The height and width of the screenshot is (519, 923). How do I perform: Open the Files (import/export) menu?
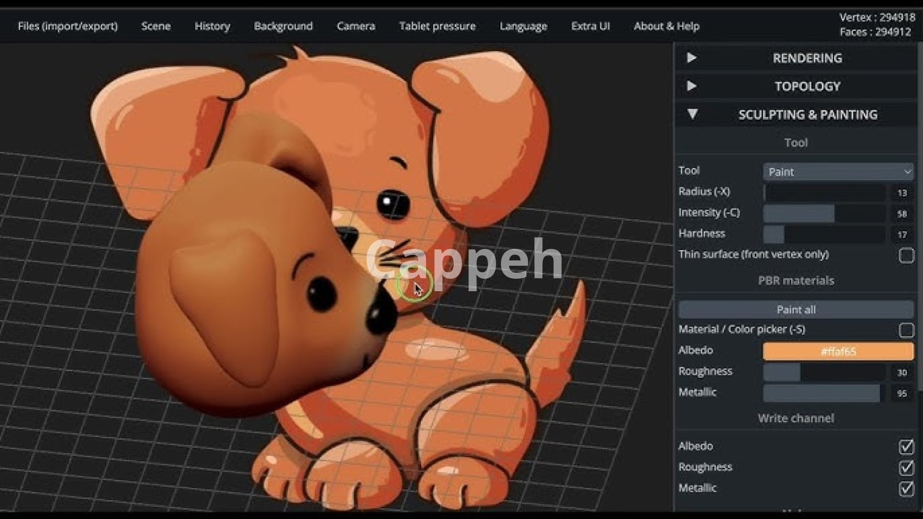tap(68, 26)
